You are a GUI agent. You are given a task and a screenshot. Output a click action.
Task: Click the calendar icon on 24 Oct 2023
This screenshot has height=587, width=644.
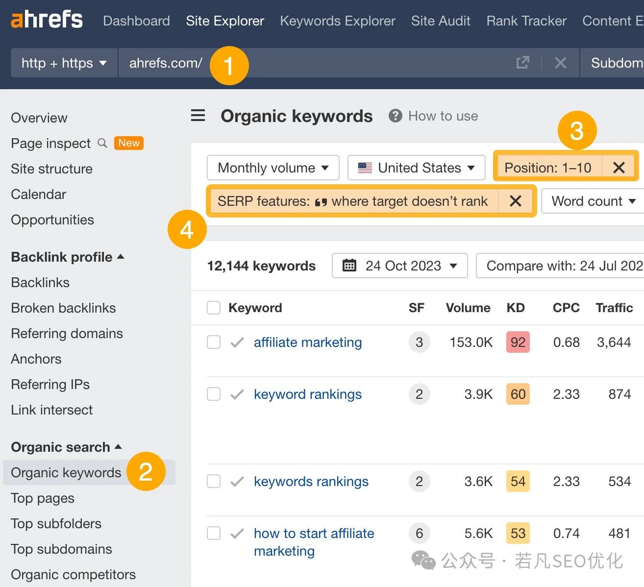coord(349,266)
